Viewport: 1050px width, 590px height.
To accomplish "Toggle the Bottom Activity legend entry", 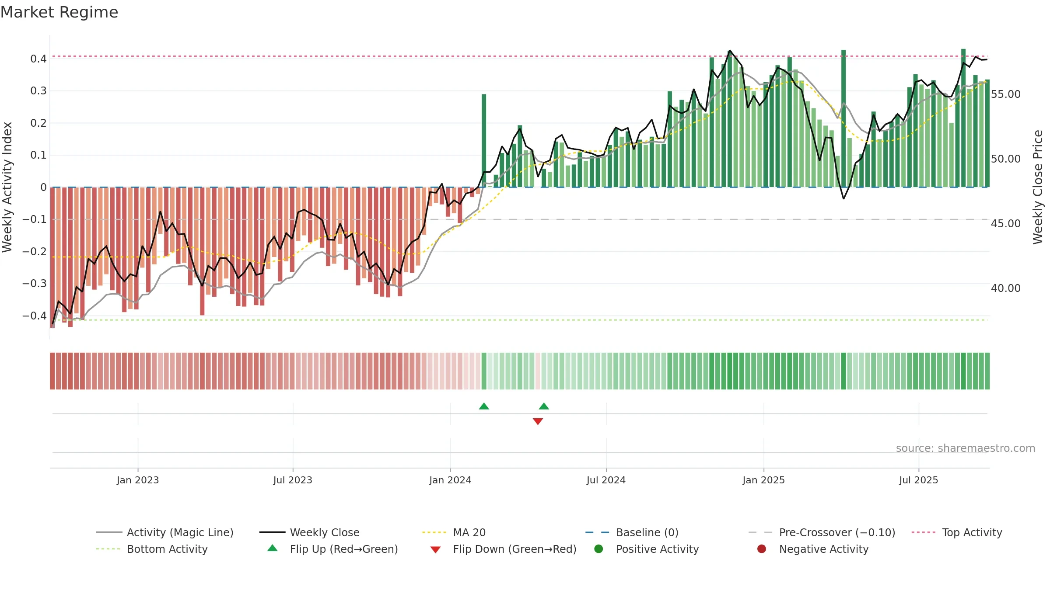I will point(152,549).
